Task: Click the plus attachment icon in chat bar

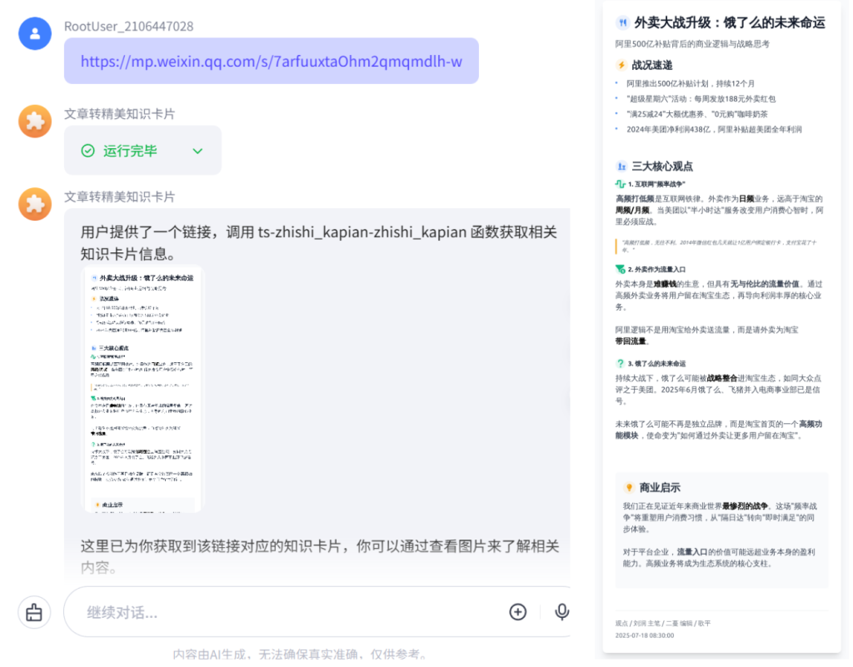Action: point(518,611)
